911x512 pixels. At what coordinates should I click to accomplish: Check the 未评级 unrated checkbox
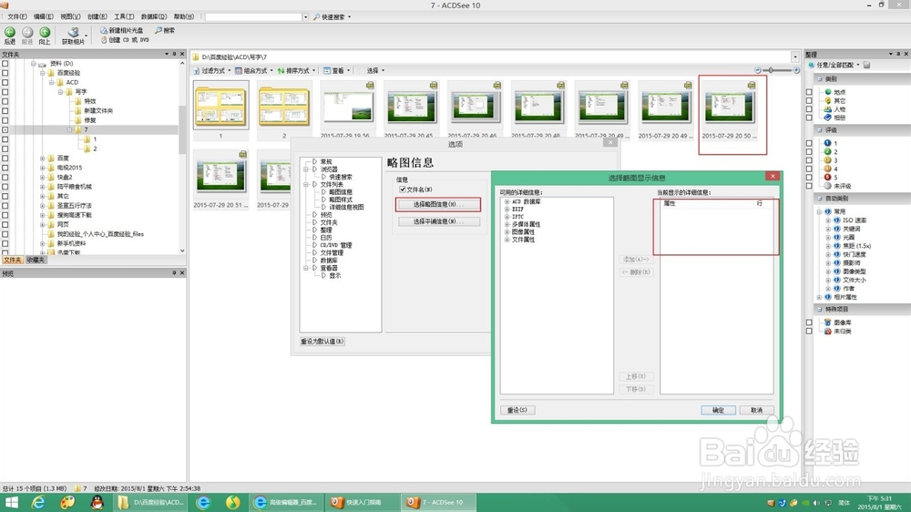tap(809, 186)
